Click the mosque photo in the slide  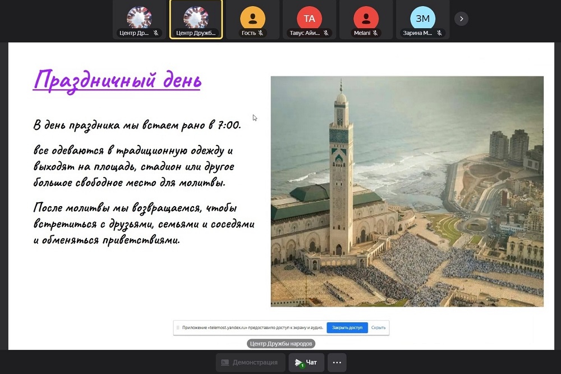coord(407,191)
